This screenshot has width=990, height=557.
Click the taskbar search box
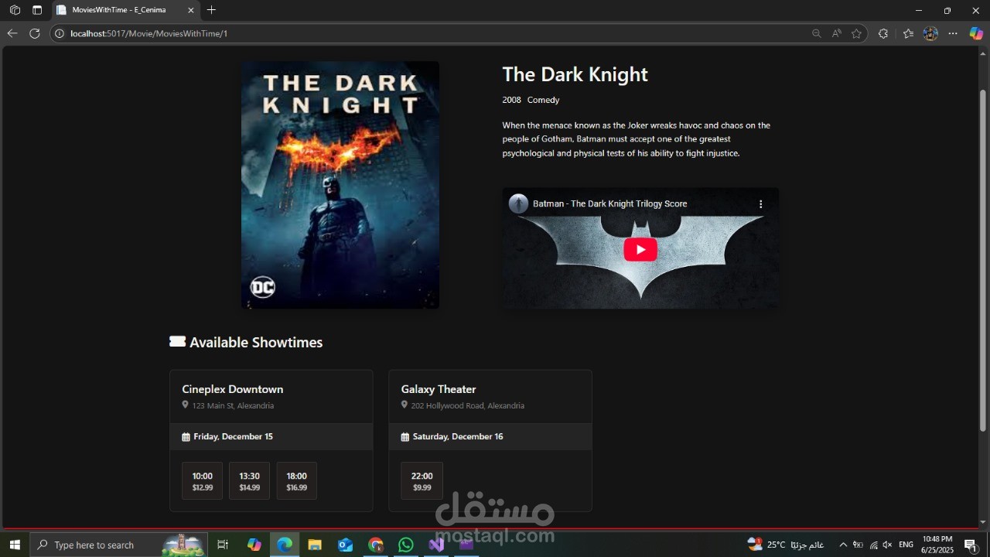pos(120,545)
